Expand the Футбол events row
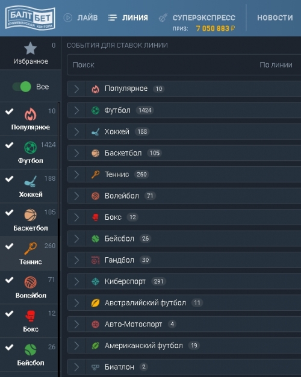This screenshot has height=377, width=301. (x=184, y=110)
